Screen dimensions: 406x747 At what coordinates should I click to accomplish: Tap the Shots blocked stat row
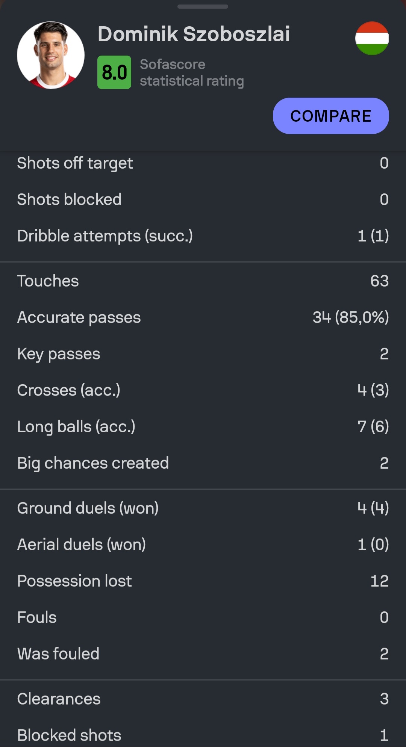click(x=203, y=199)
